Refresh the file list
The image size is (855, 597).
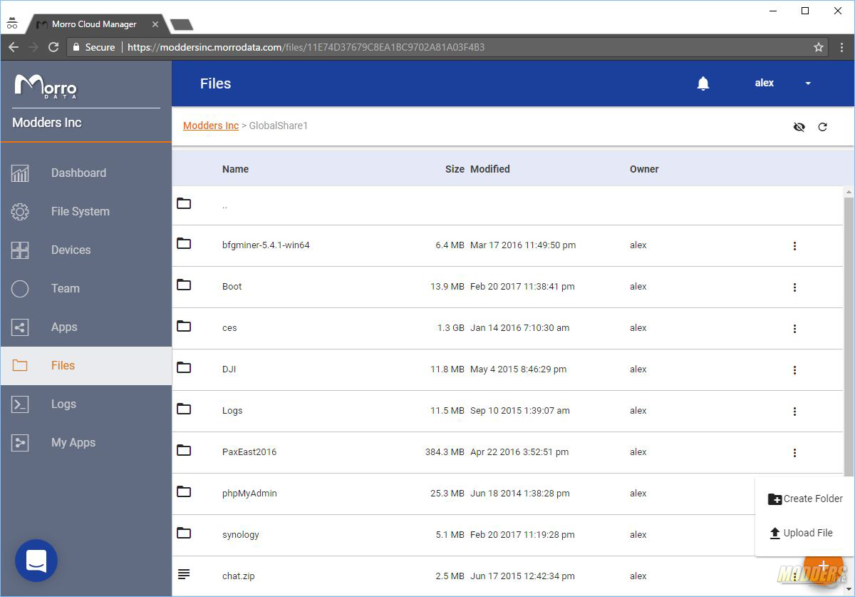click(x=822, y=127)
